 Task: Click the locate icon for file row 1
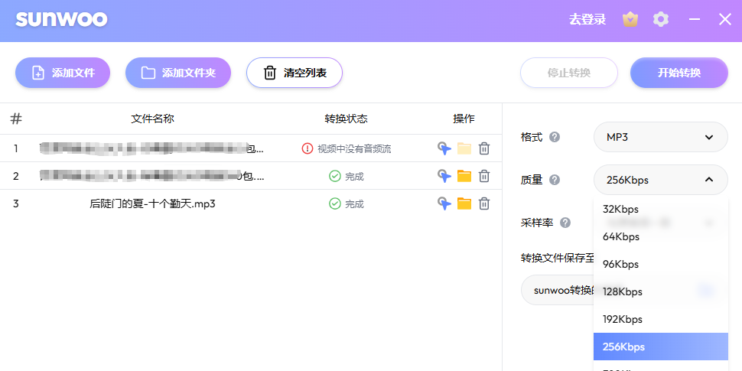444,148
